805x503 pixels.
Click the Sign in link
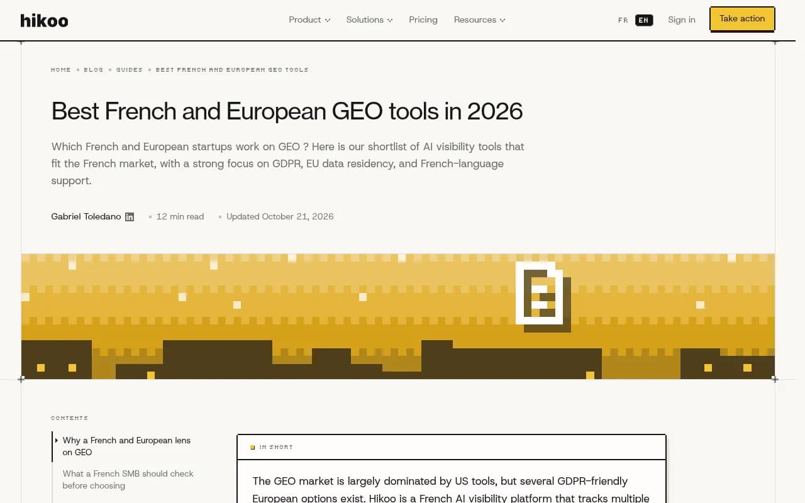[682, 19]
